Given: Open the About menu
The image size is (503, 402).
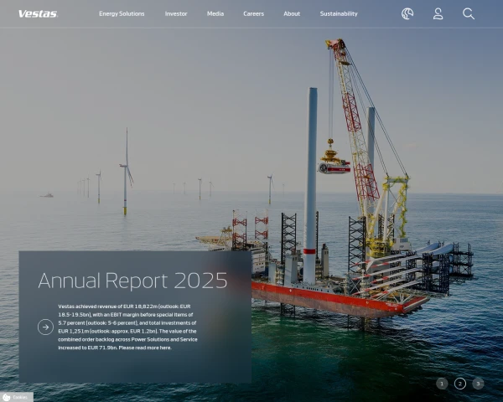Looking at the screenshot, I should click(x=292, y=14).
